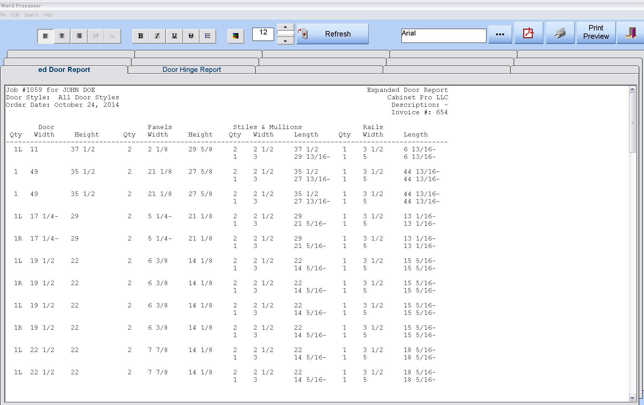Increase font size with up arrow
Screen dimensions: 644x405
pos(285,27)
